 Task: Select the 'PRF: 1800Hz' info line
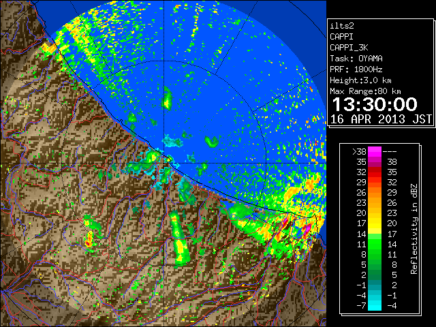click(x=356, y=69)
